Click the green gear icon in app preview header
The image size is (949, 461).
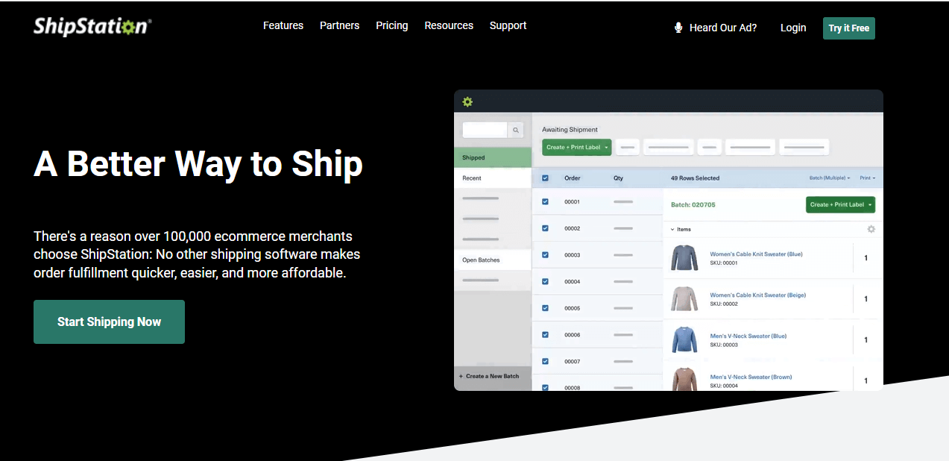467,101
